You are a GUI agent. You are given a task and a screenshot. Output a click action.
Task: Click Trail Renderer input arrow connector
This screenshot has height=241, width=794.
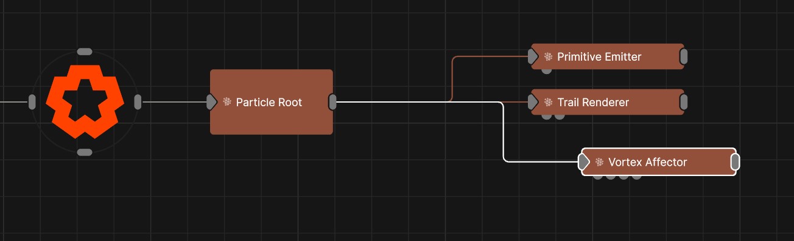click(533, 102)
